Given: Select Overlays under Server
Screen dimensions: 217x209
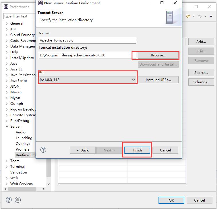Looking at the screenshot, I should point(23,144).
